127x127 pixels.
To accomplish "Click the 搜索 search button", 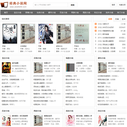I will (x=73, y=5).
